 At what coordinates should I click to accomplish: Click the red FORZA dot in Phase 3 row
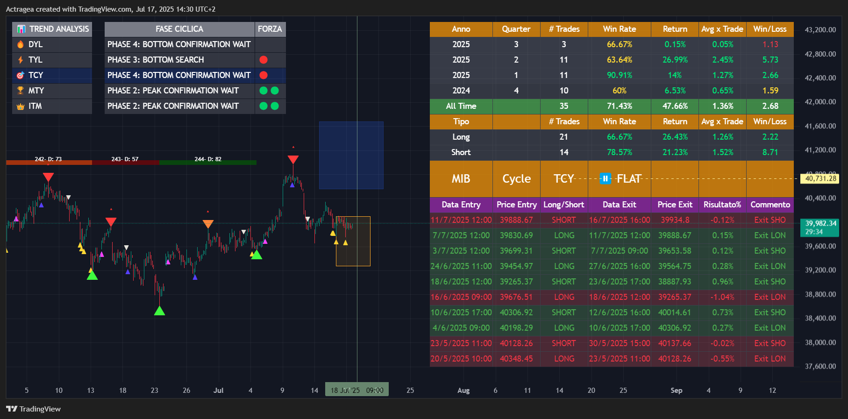264,60
